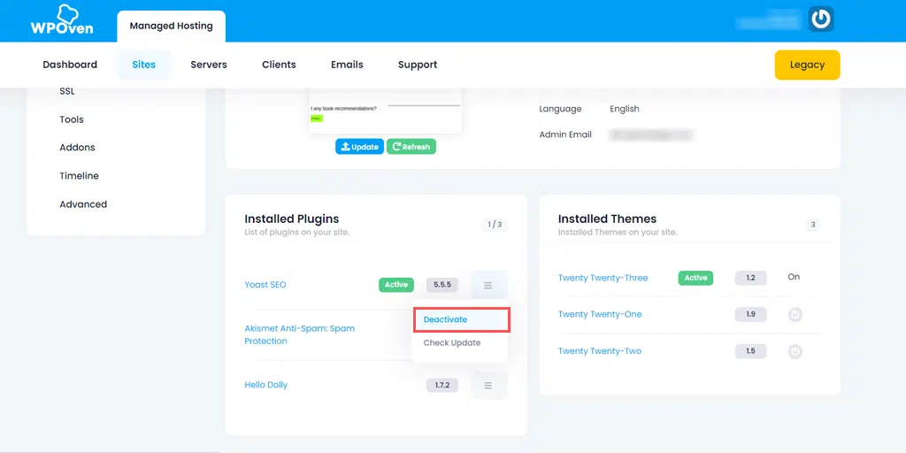Click the Update screenshot button

click(x=359, y=147)
